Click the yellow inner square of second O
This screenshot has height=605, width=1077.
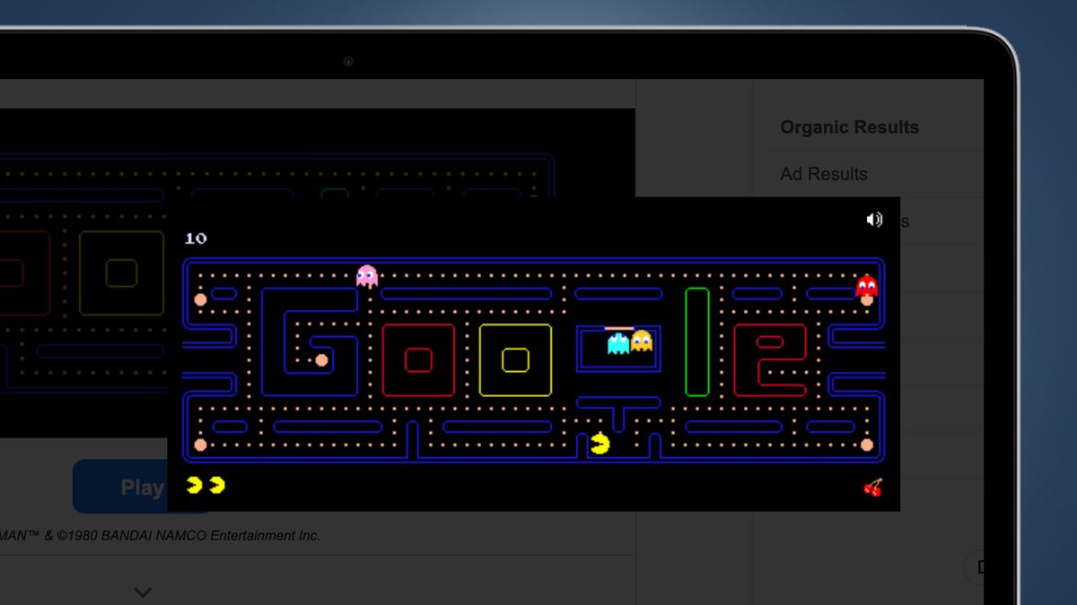click(515, 360)
